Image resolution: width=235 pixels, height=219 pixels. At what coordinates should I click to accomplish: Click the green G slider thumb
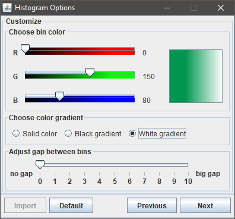90,73
